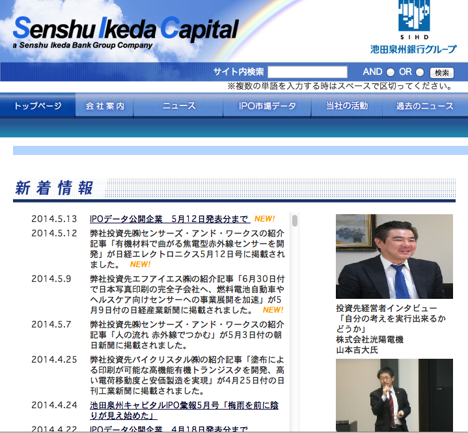Click the 2014.5.13 date entry
This screenshot has width=468, height=433.
point(54,219)
